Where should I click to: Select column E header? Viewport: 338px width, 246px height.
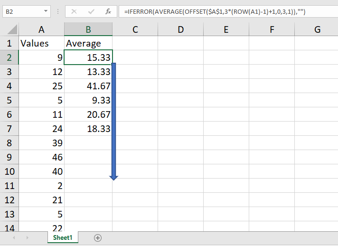coord(226,29)
